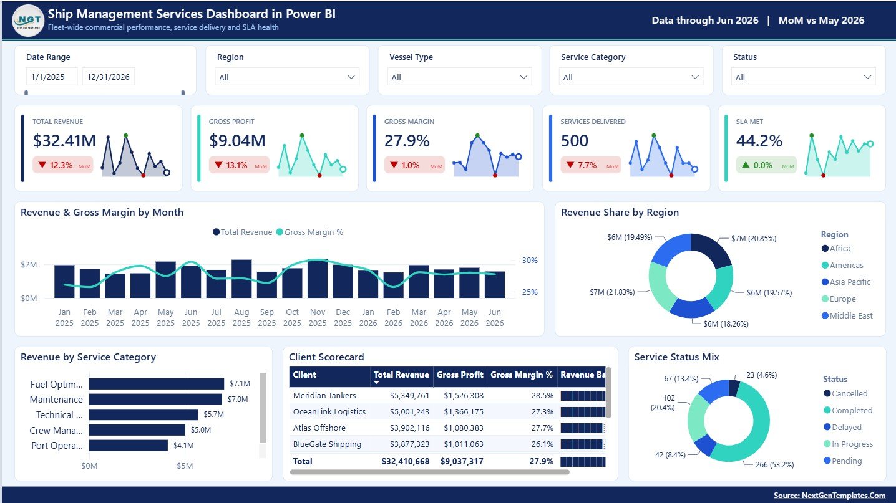This screenshot has height=503, width=896.
Task: Click the left date range slider handle
Action: click(x=26, y=93)
